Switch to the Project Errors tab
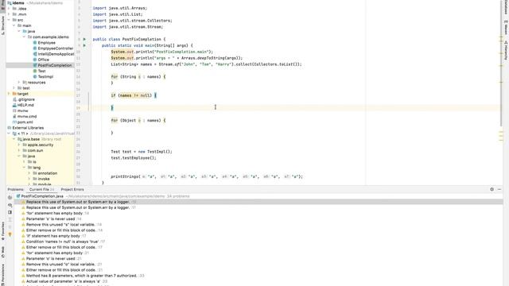This screenshot has width=509, height=286. tap(72, 189)
